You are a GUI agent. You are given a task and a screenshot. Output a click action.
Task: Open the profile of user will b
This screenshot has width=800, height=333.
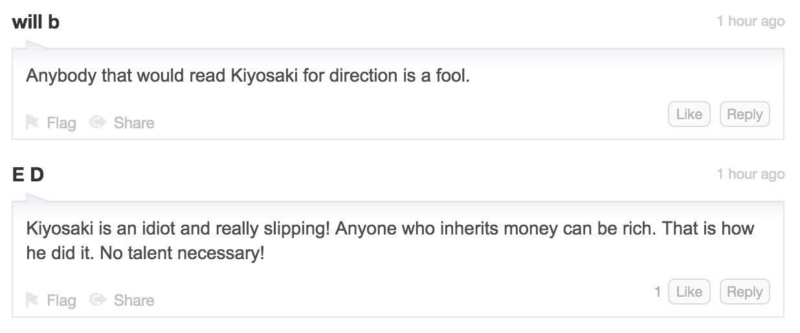[36, 21]
